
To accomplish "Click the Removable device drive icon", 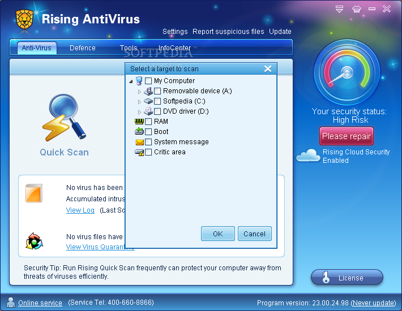I will tap(148, 91).
